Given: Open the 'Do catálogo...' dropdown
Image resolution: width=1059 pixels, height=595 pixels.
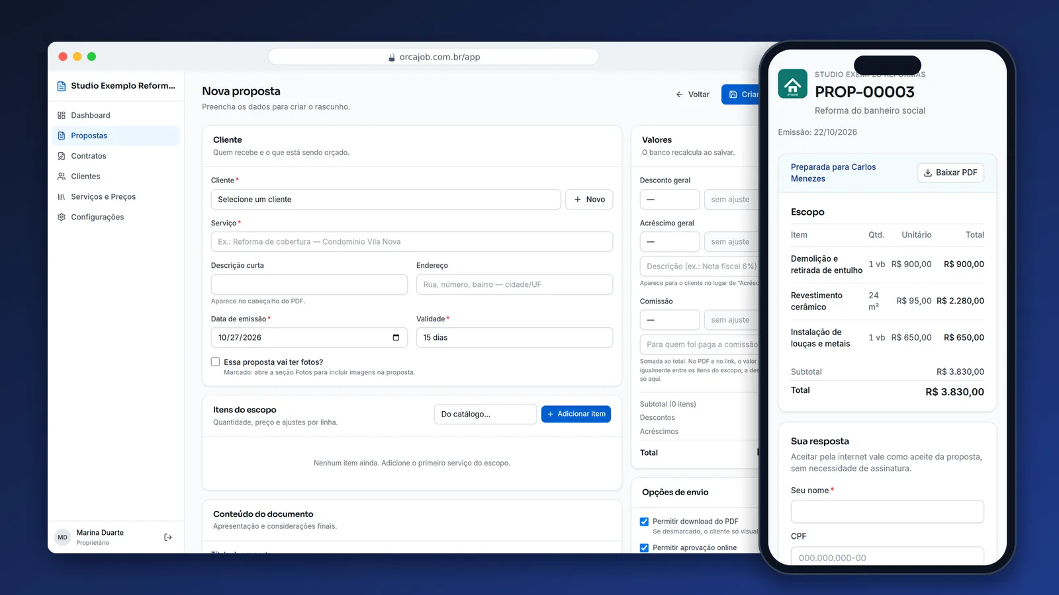Looking at the screenshot, I should 485,414.
